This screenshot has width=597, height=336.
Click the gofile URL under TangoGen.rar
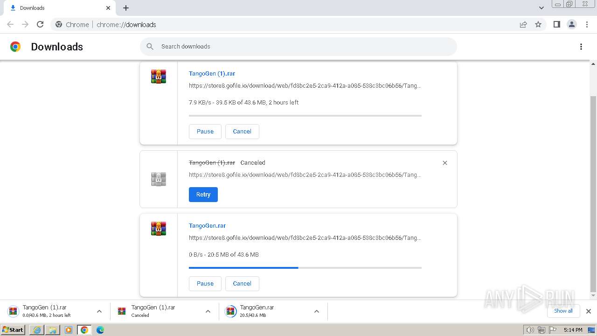point(305,238)
